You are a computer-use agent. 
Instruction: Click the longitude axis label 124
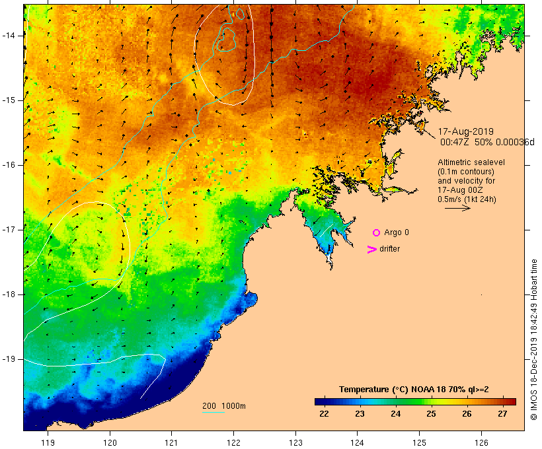(357, 442)
